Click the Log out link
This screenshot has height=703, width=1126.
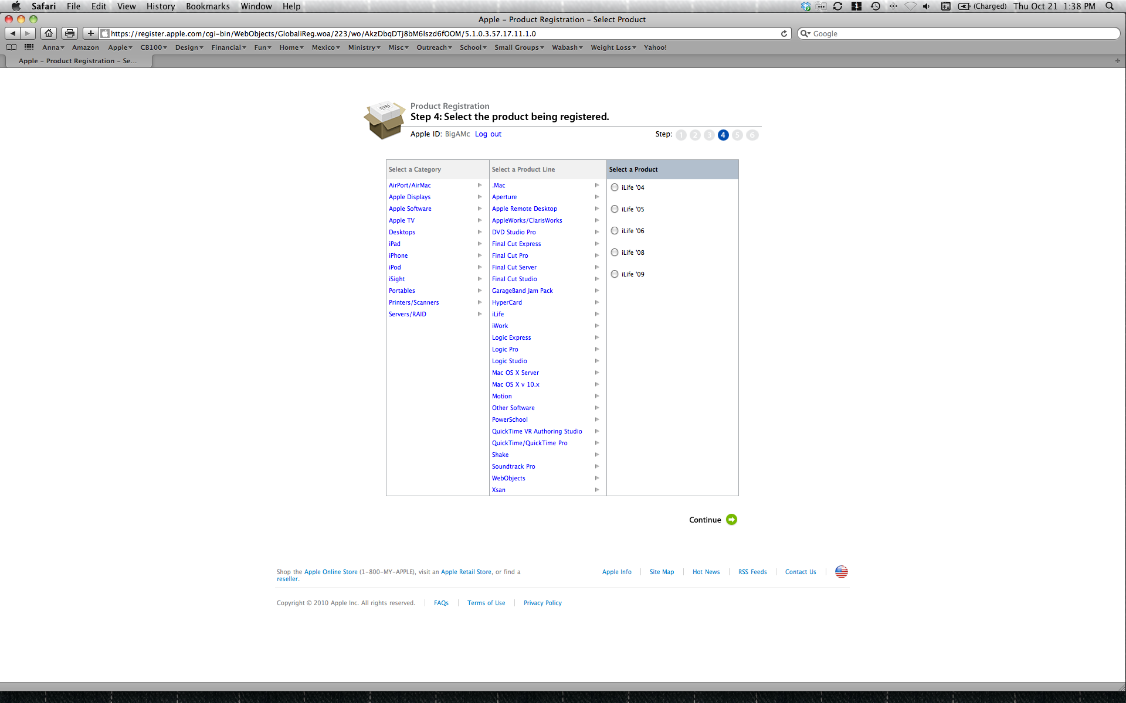(x=488, y=134)
